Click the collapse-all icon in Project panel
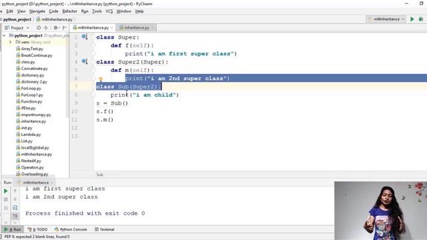 click(x=46, y=28)
